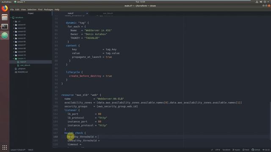The width and height of the screenshot is (271, 152).
Task: Open the Files manager in the dock
Action: (5, 17)
